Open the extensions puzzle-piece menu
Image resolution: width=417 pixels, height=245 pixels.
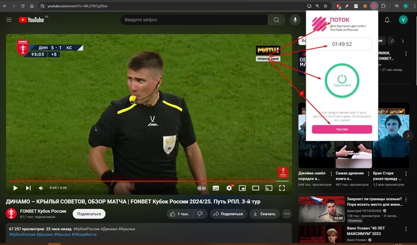[x=383, y=6]
